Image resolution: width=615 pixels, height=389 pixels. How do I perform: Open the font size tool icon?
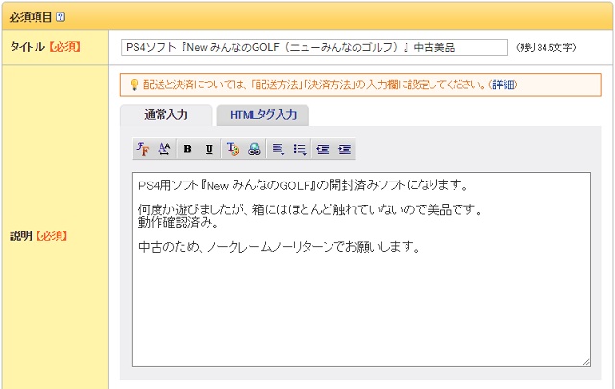(164, 149)
